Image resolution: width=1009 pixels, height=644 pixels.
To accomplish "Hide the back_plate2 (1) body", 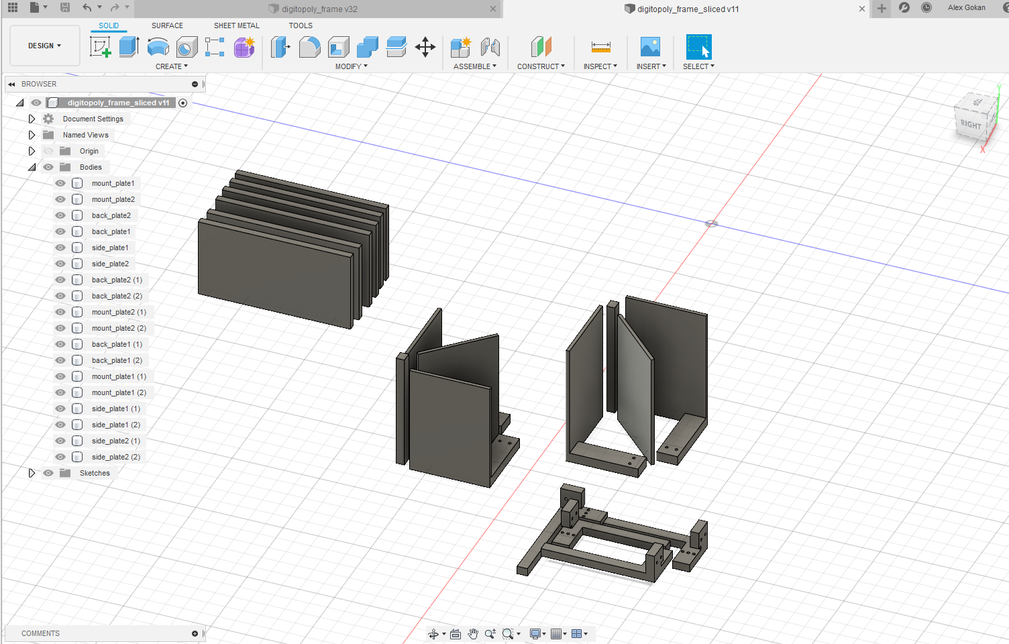I will pos(60,280).
